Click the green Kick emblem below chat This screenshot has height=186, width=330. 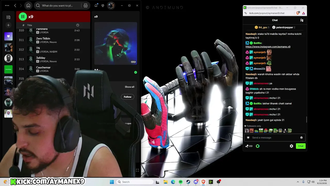pos(258,146)
